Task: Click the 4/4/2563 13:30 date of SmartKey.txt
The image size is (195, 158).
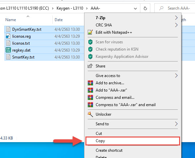Action: coord(67,57)
